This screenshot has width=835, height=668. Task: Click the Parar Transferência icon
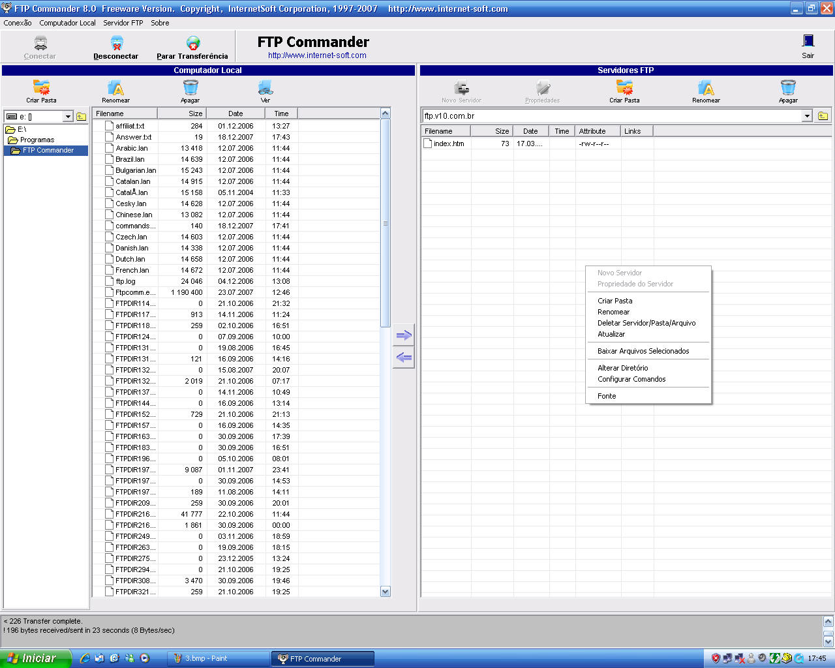coord(193,44)
